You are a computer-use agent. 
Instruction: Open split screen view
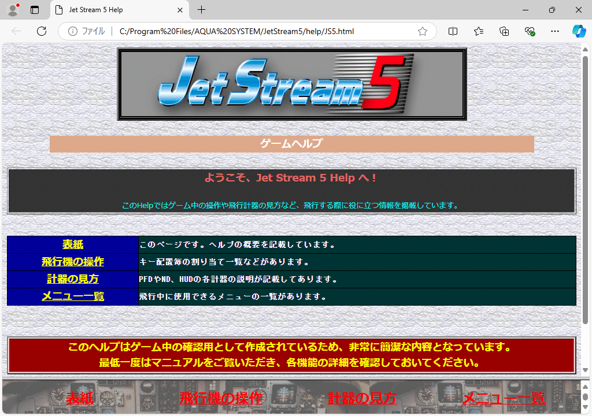tap(453, 31)
